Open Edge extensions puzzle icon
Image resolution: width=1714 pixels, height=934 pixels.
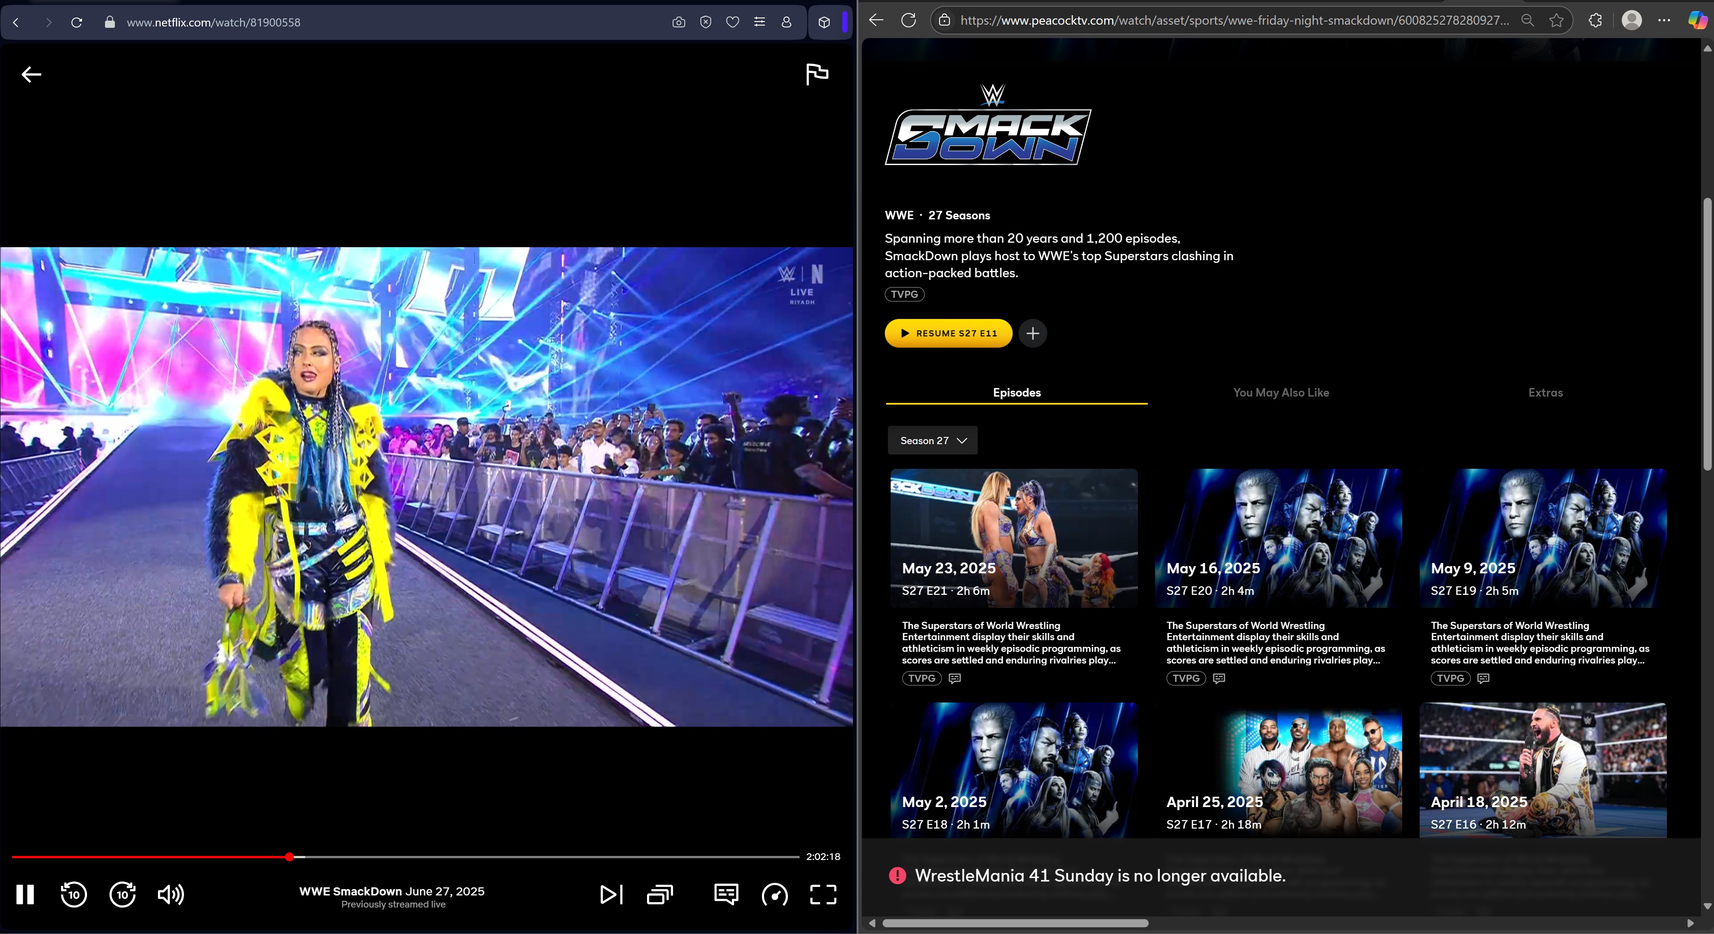coord(1595,20)
